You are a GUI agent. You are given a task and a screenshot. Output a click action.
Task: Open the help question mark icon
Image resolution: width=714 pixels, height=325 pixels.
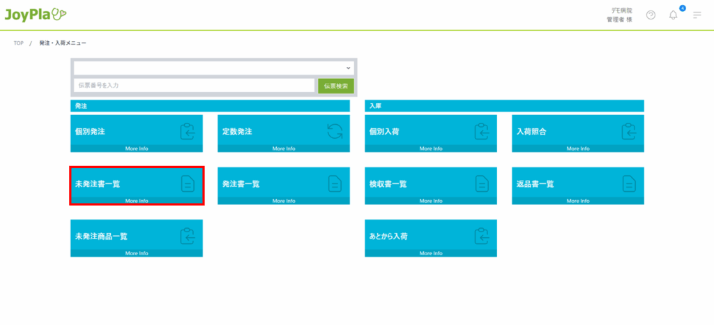(x=651, y=15)
